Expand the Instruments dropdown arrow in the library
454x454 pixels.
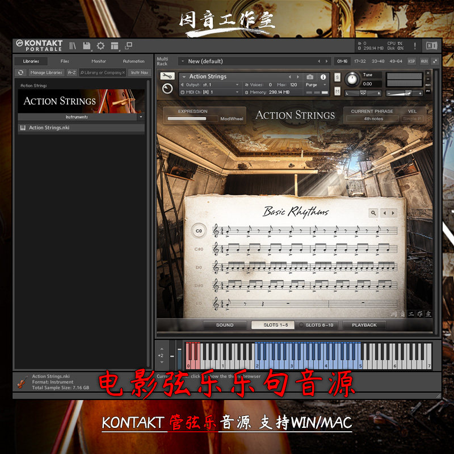click(x=141, y=117)
